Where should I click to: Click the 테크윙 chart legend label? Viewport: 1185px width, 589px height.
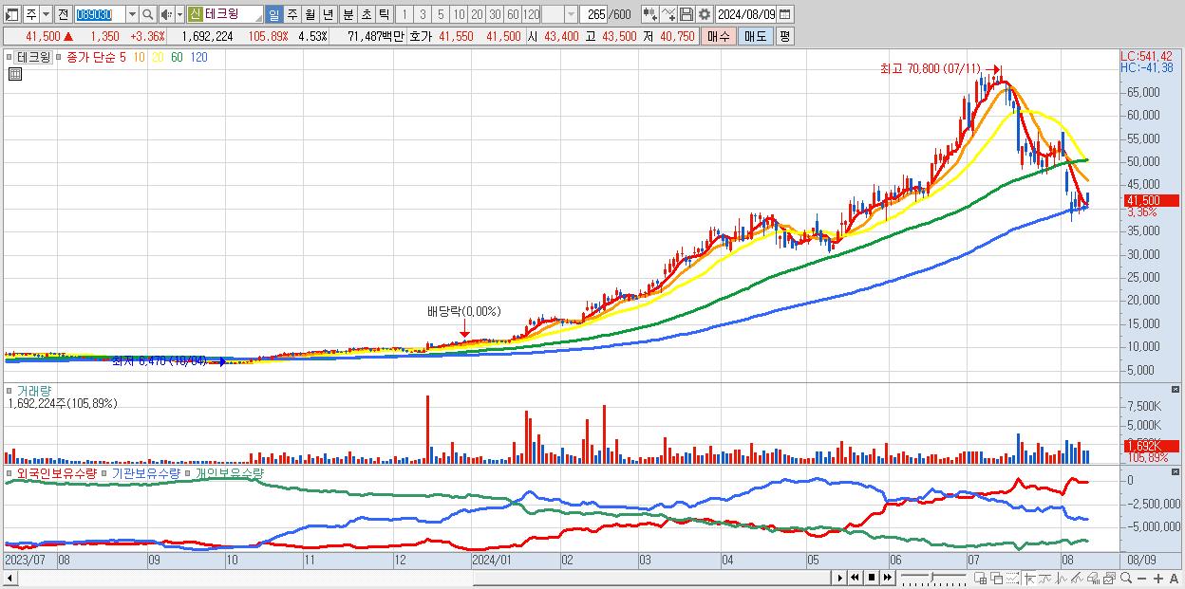33,57
